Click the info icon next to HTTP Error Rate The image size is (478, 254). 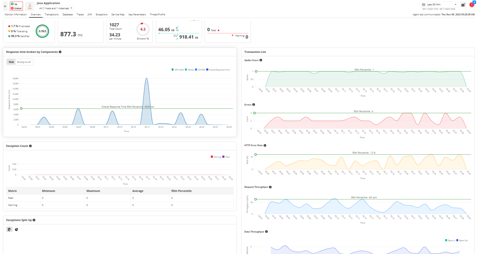(265, 145)
